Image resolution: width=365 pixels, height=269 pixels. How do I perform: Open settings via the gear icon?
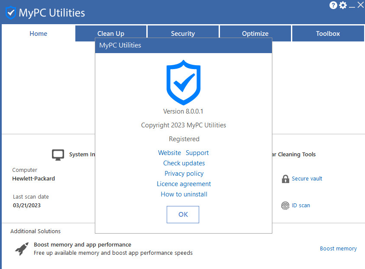[343, 5]
